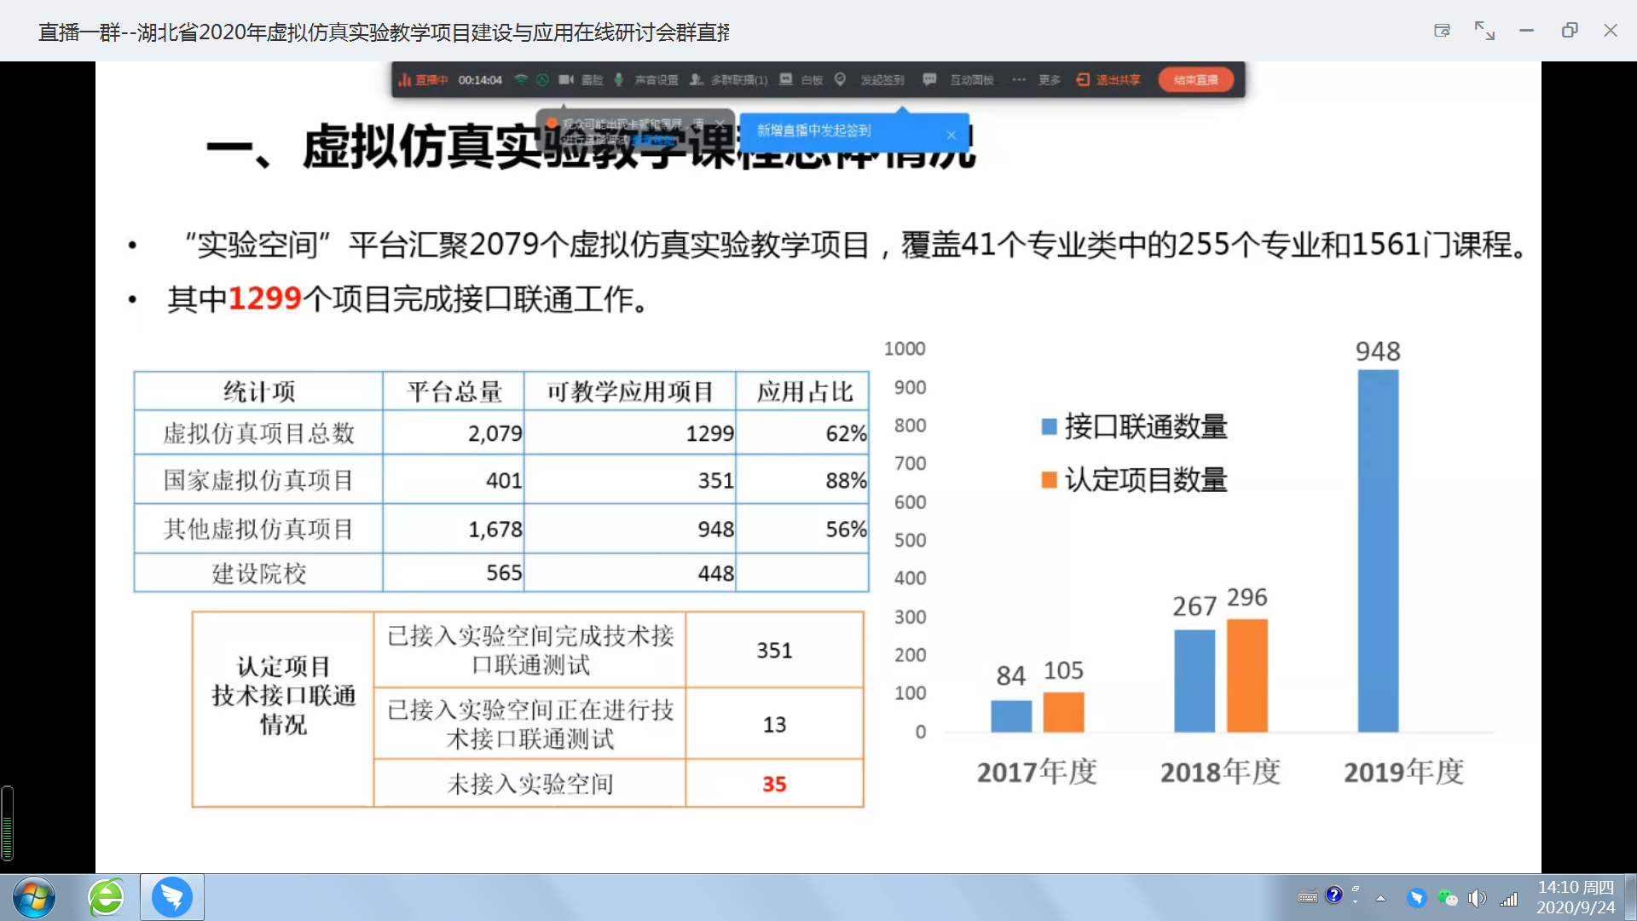Click DingTalk icon in the taskbar
Image resolution: width=1637 pixels, height=921 pixels.
(x=172, y=897)
